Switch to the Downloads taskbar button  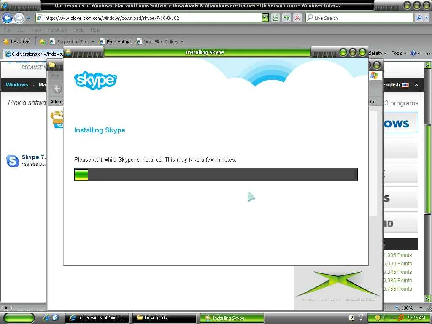(x=165, y=318)
